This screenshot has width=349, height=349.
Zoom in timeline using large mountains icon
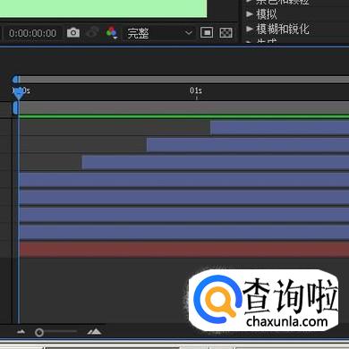(x=94, y=331)
